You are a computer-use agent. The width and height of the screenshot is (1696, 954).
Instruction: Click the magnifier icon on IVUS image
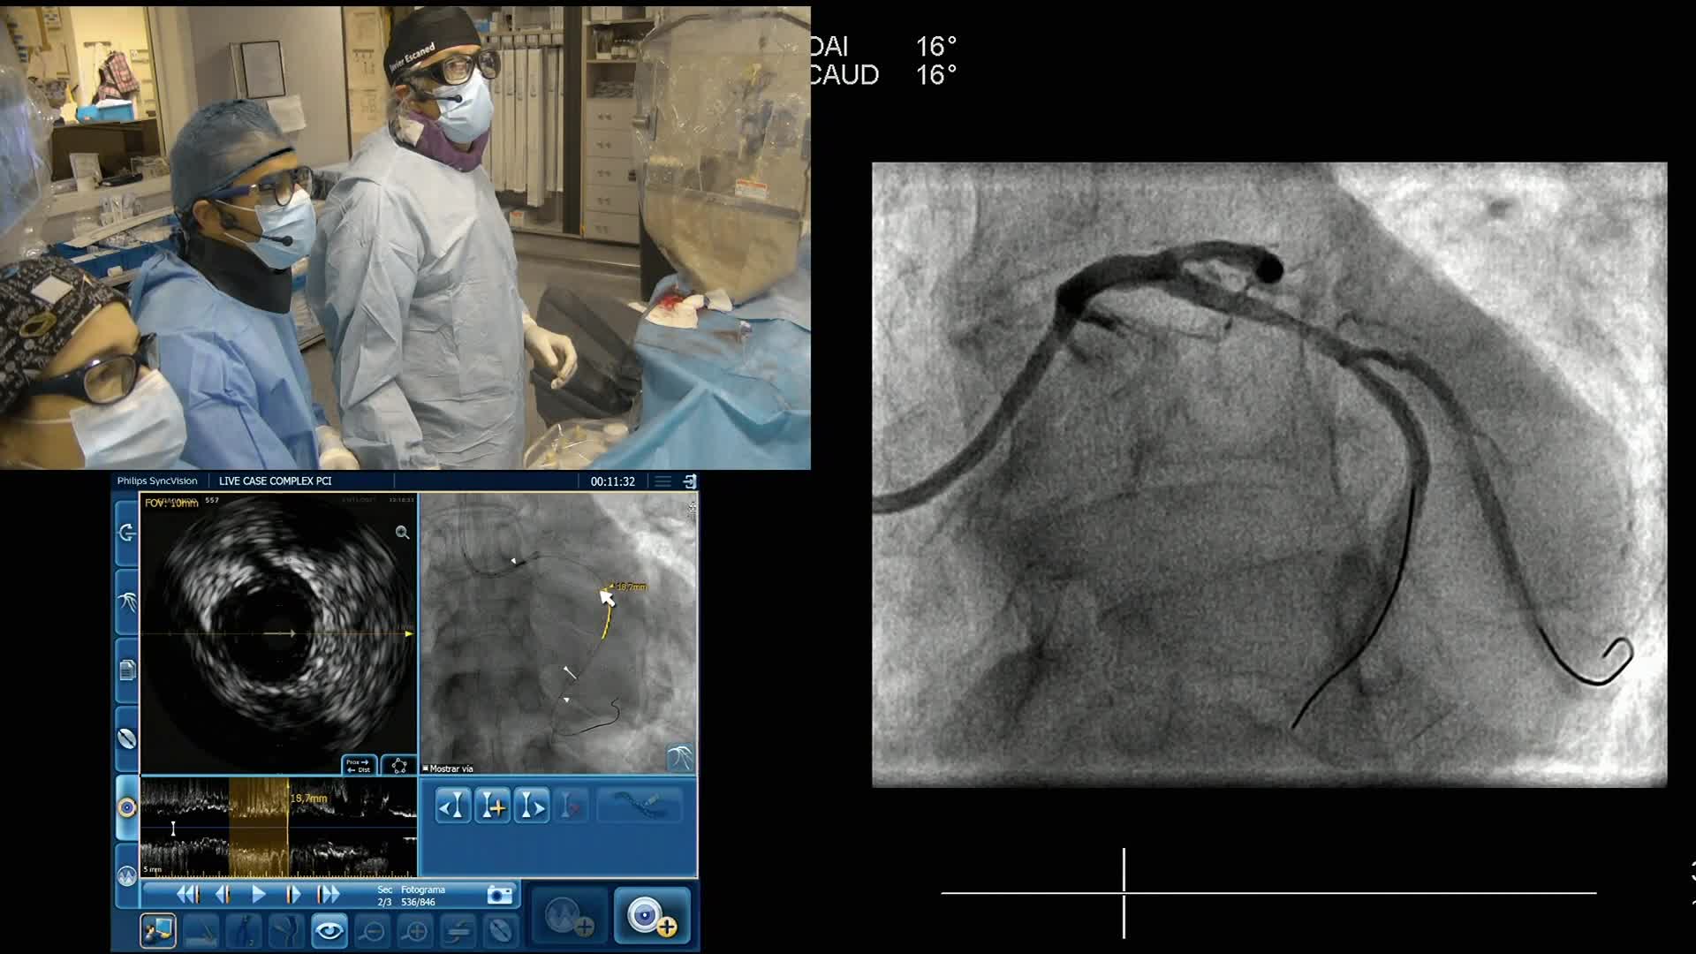click(x=402, y=533)
